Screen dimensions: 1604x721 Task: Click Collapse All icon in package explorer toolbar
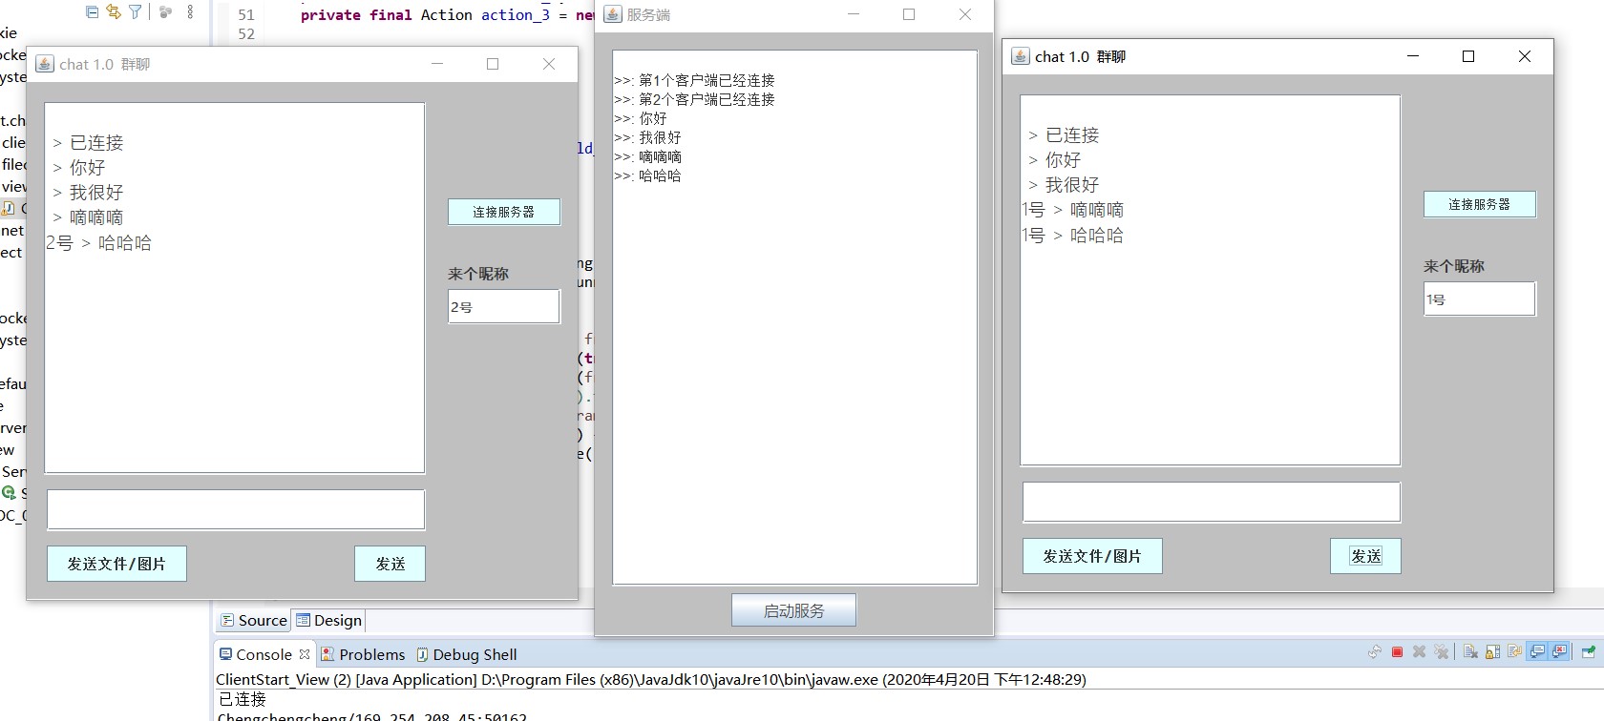point(92,11)
